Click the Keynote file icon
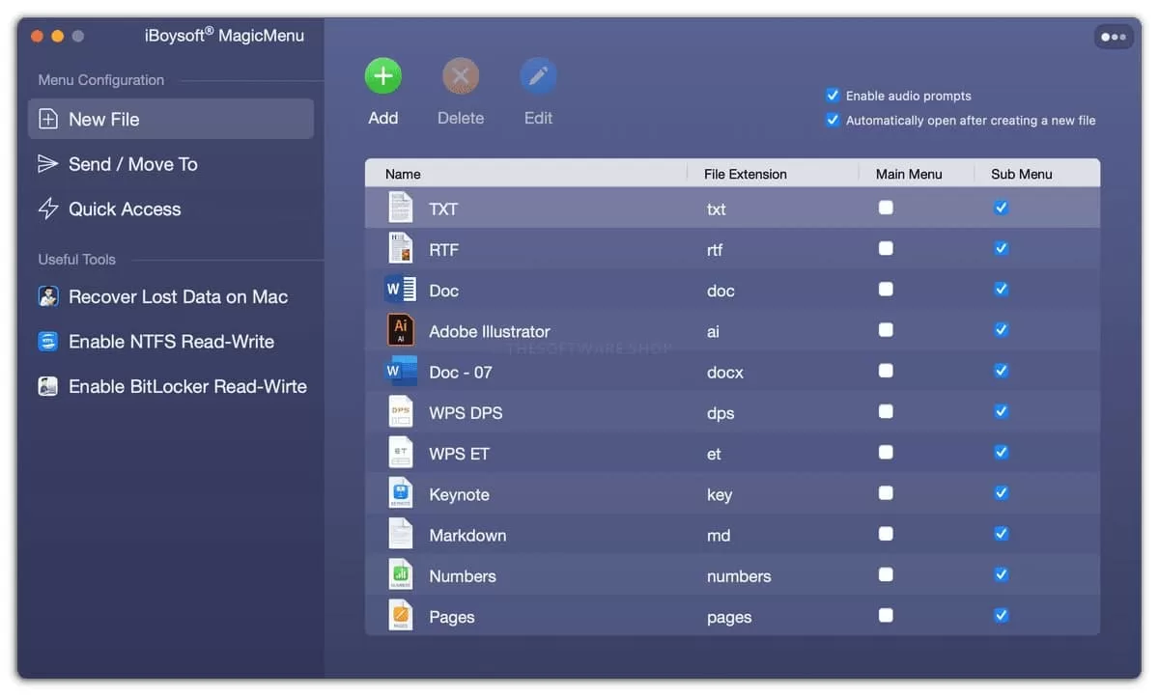The width and height of the screenshot is (1159, 696). [400, 493]
